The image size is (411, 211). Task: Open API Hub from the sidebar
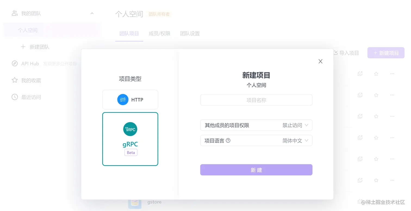[30, 64]
